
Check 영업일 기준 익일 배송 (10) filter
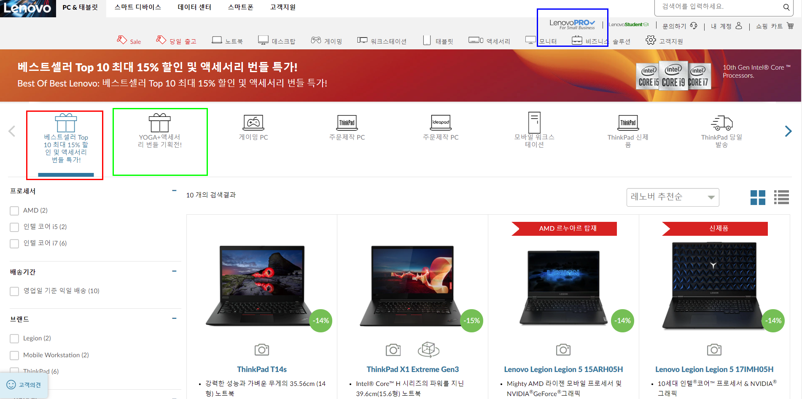coord(14,291)
